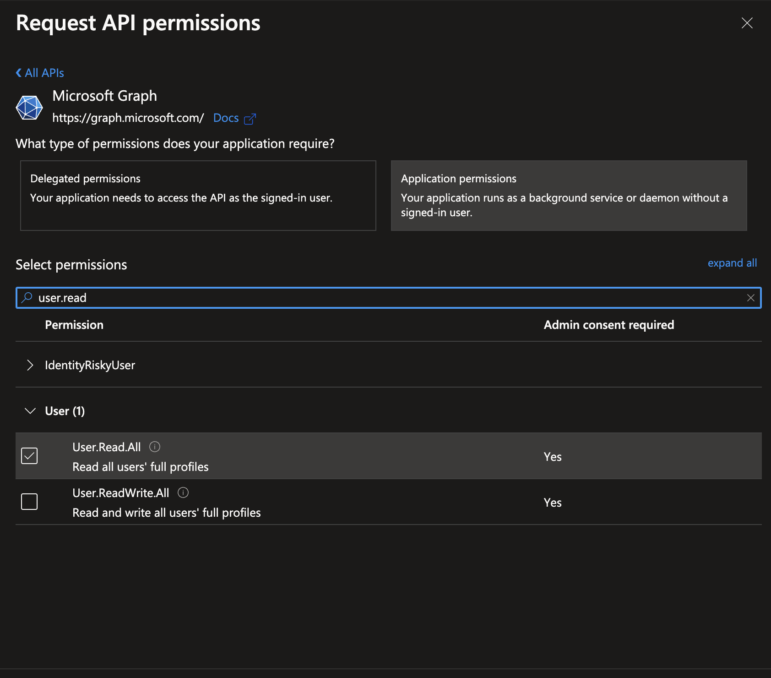Open Docs via the external link icon

[x=250, y=118]
